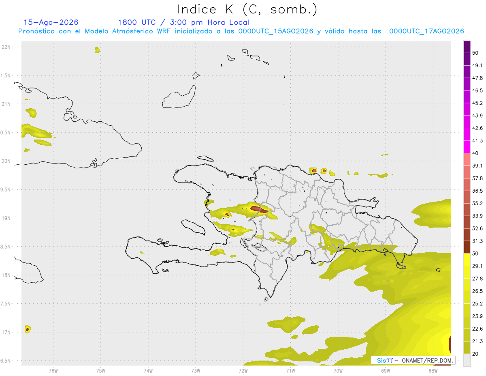This screenshot has width=486, height=376.
Task: Select the colorbar value "27.8"
Action: [477, 279]
